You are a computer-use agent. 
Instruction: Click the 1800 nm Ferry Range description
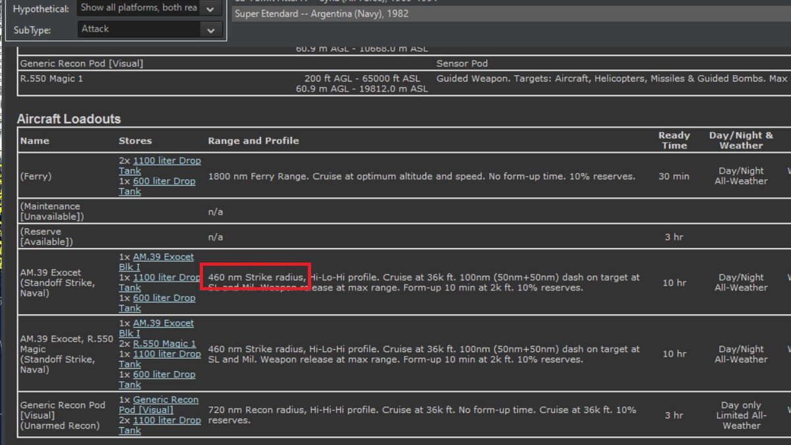pos(422,176)
